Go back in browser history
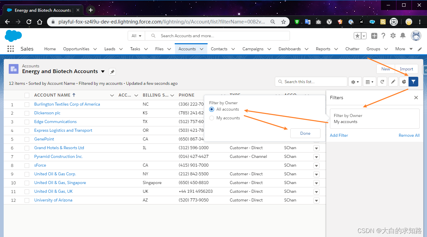Screen dimensions: 427x237 point(7,22)
